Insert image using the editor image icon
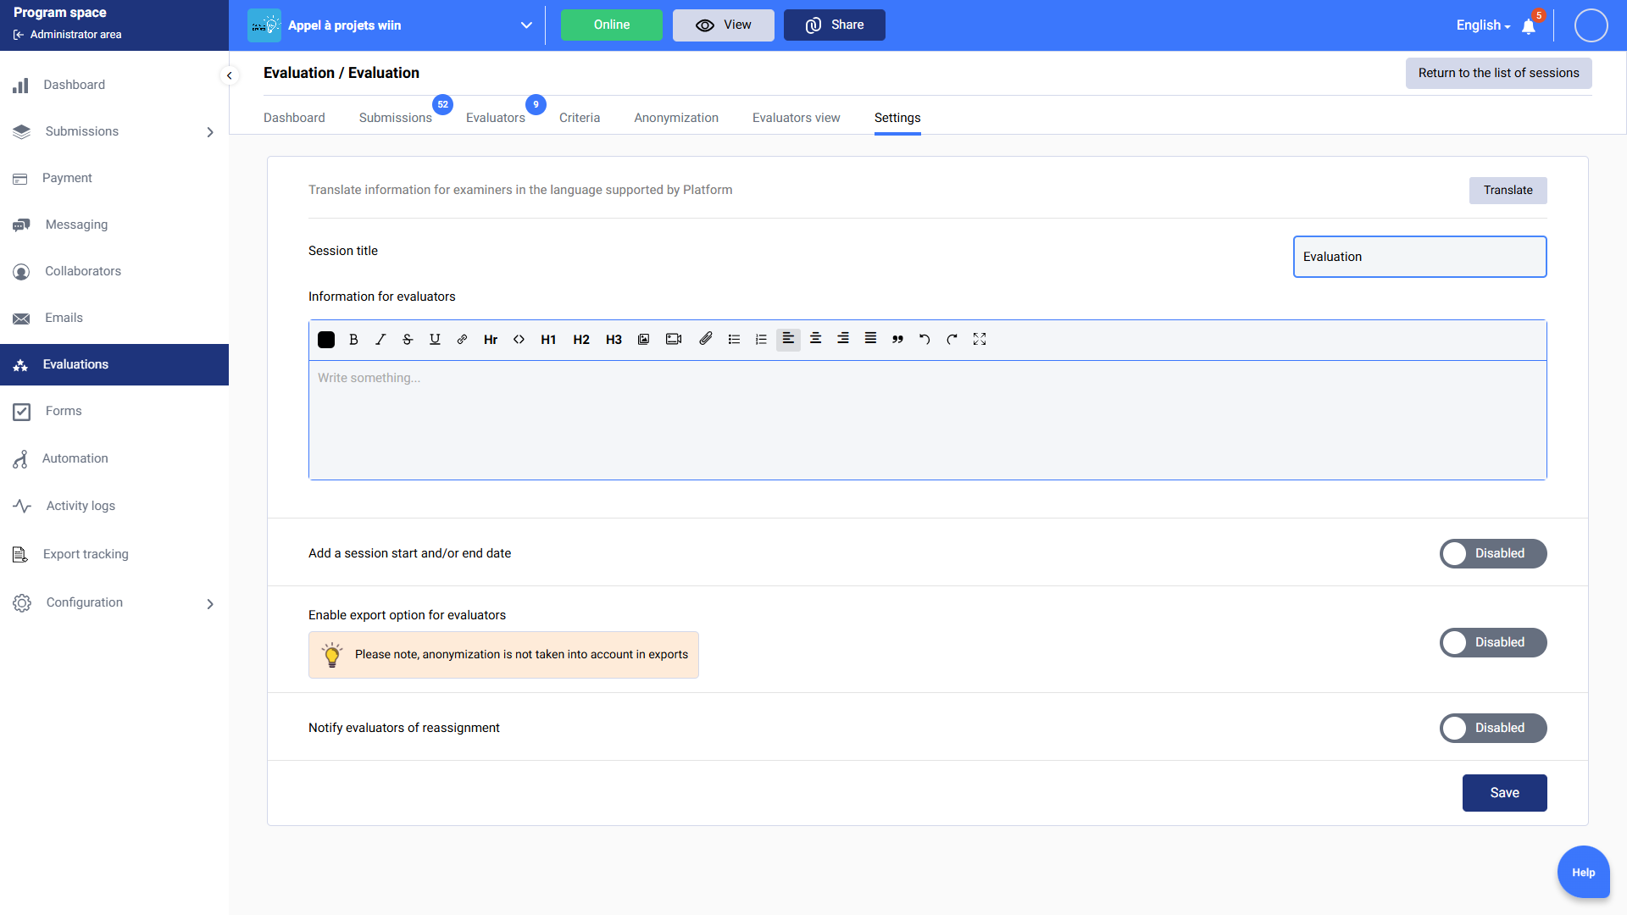The width and height of the screenshot is (1627, 915). [x=644, y=340]
